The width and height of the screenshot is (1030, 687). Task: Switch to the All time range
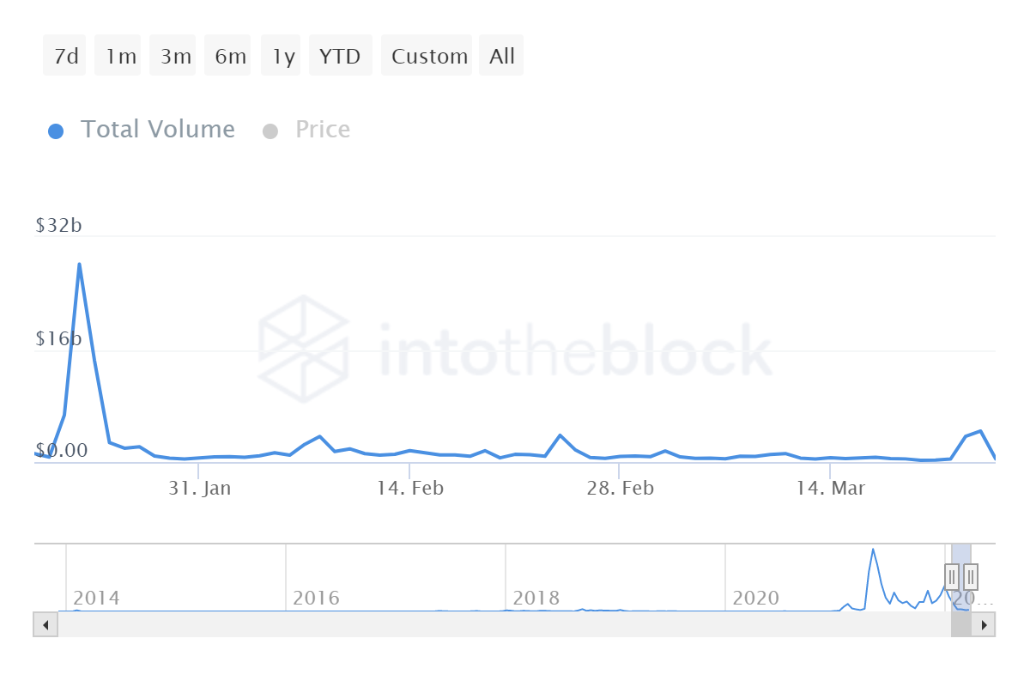click(501, 55)
